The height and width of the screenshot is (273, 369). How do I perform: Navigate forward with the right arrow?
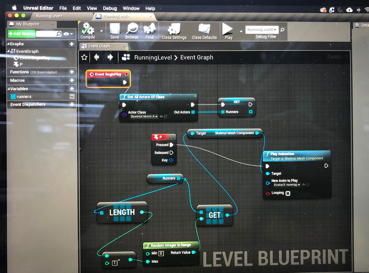pos(110,57)
